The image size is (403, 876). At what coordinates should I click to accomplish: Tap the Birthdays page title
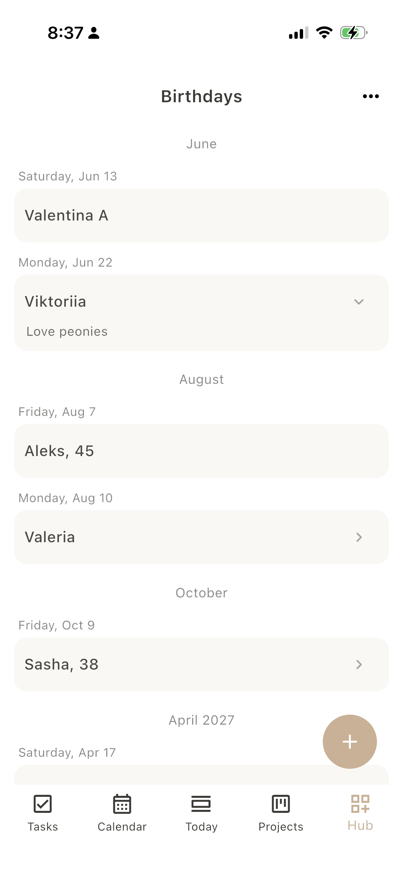pos(202,96)
